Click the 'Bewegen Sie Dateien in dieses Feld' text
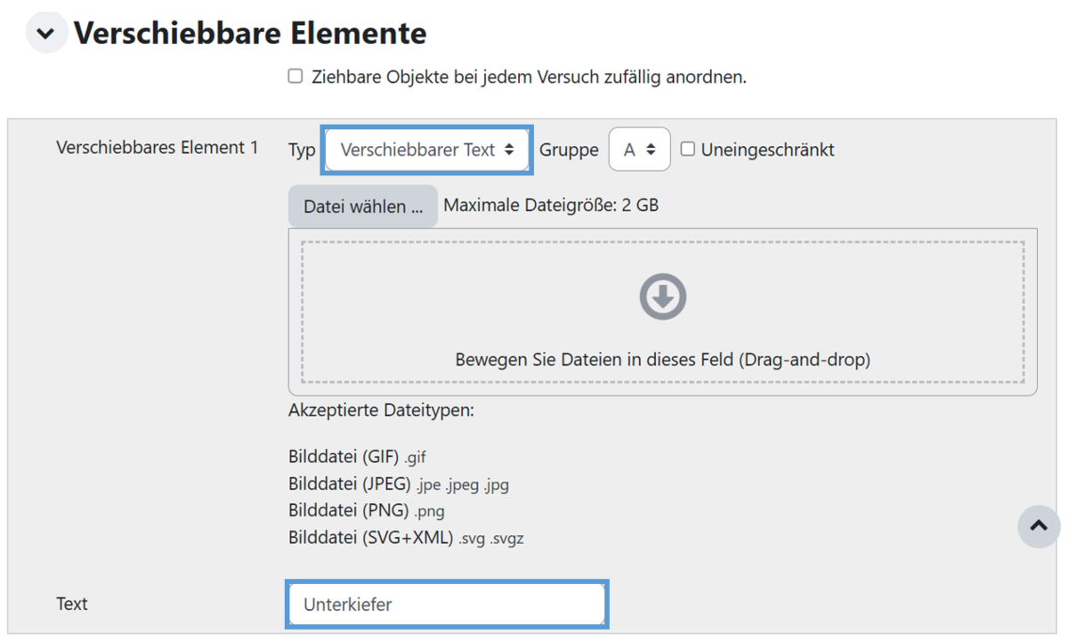 point(662,360)
